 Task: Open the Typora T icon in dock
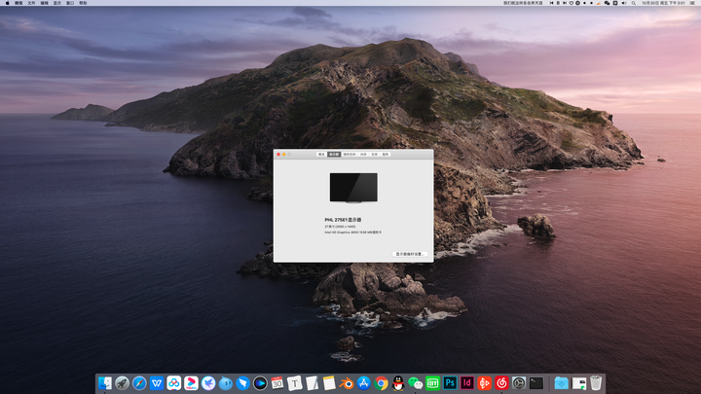click(x=295, y=383)
